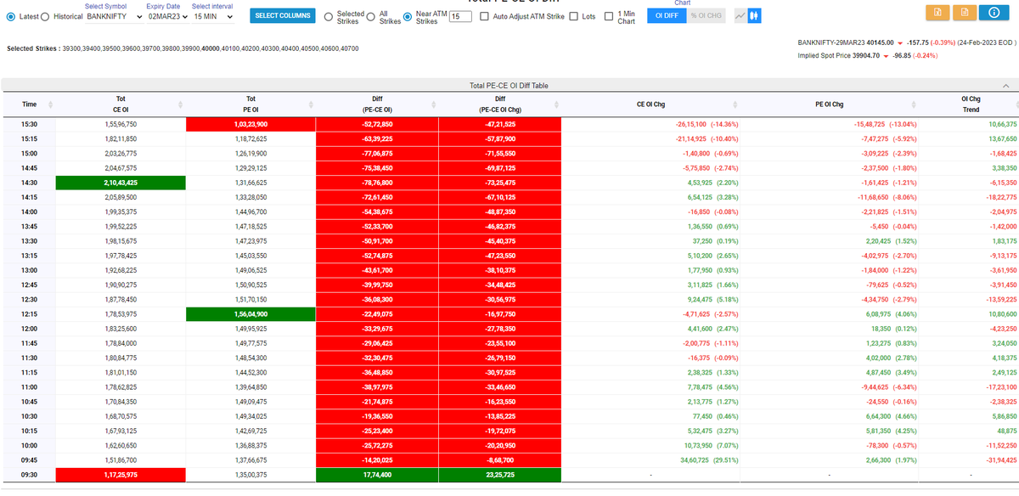Switch chart to % OI CHG tab

click(706, 15)
